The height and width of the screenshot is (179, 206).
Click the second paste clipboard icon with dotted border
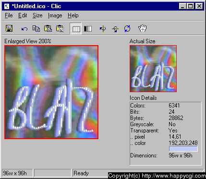60,29
